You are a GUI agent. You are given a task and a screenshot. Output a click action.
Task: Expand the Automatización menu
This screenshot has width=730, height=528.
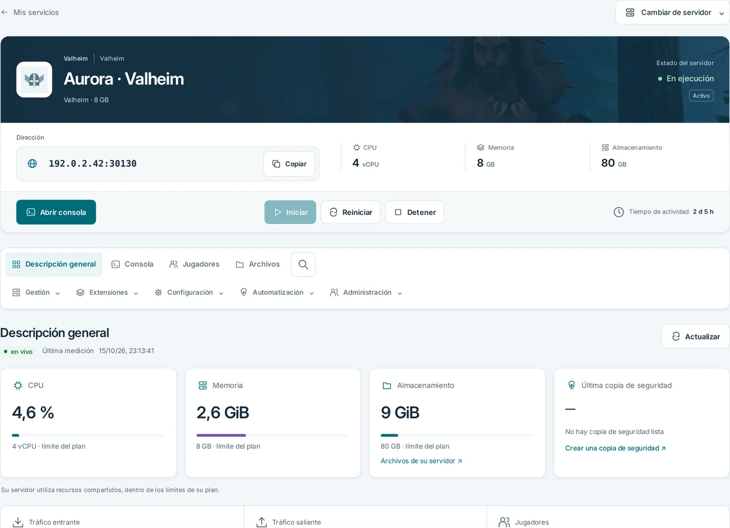tap(277, 293)
